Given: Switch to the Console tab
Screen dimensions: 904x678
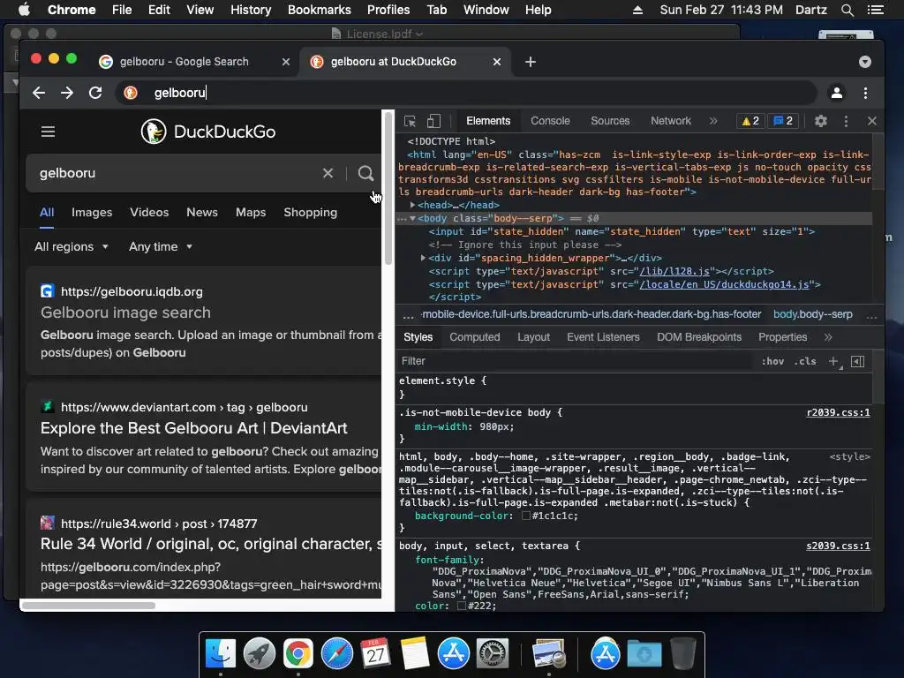Looking at the screenshot, I should pos(550,121).
